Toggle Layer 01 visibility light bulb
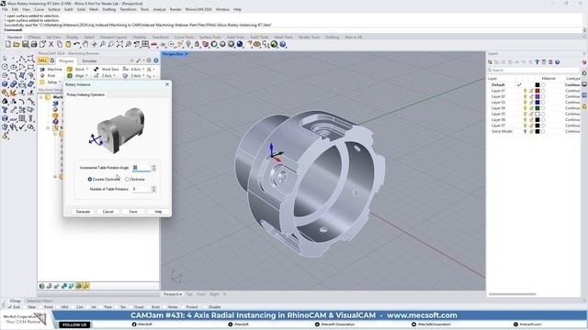588x330 pixels. point(525,91)
